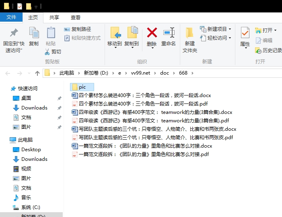The height and width of the screenshot is (217, 282).
Task: Click doc in address breadcrumb
Action: coord(165,73)
